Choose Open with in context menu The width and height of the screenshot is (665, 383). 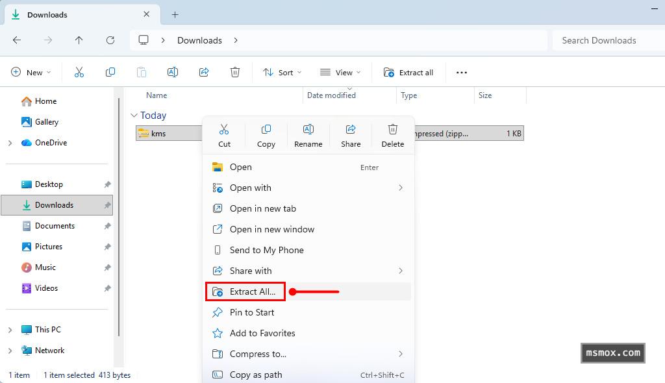250,188
